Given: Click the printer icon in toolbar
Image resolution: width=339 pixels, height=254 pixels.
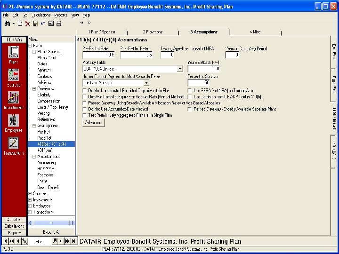Looking at the screenshot, I should [59, 24].
